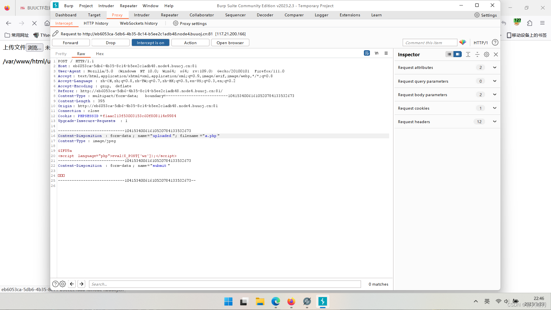Expand Request body parameters section

(x=494, y=94)
